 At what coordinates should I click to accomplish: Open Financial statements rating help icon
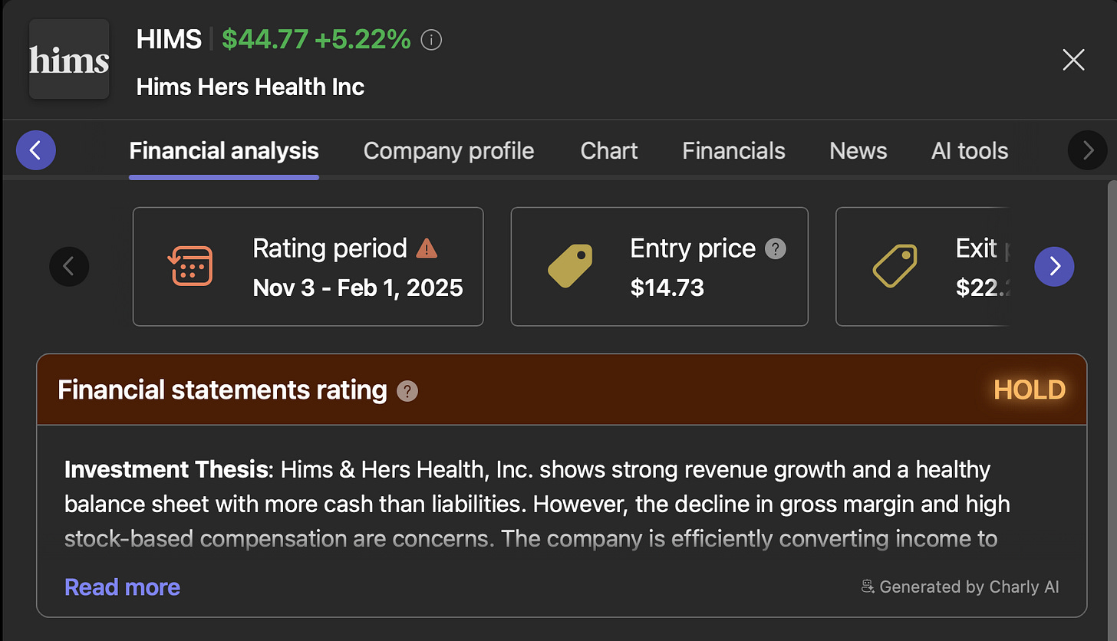[407, 391]
